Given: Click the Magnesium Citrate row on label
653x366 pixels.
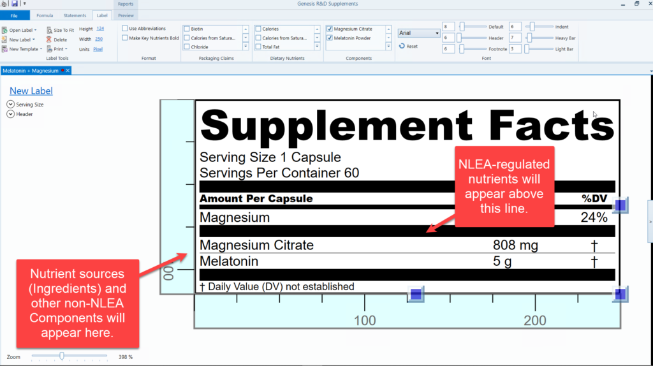Looking at the screenshot, I should point(407,245).
